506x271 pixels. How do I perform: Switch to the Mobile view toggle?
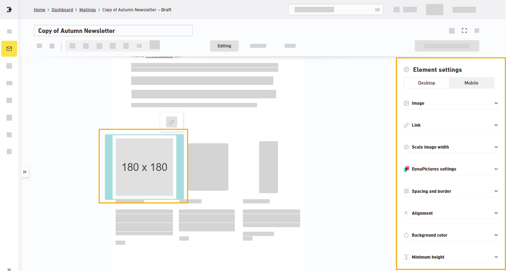pos(471,83)
